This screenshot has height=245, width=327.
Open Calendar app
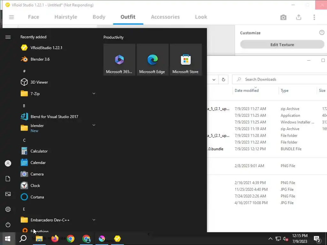click(58, 162)
